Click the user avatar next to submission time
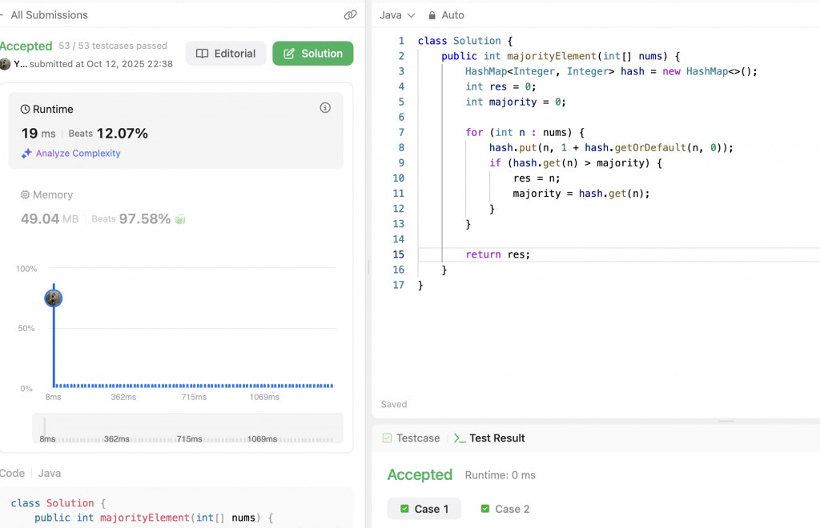The height and width of the screenshot is (528, 820). 6,64
